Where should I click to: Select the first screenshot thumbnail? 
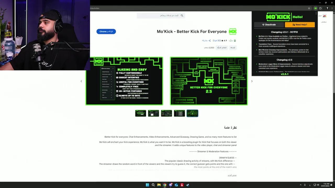(x=141, y=113)
